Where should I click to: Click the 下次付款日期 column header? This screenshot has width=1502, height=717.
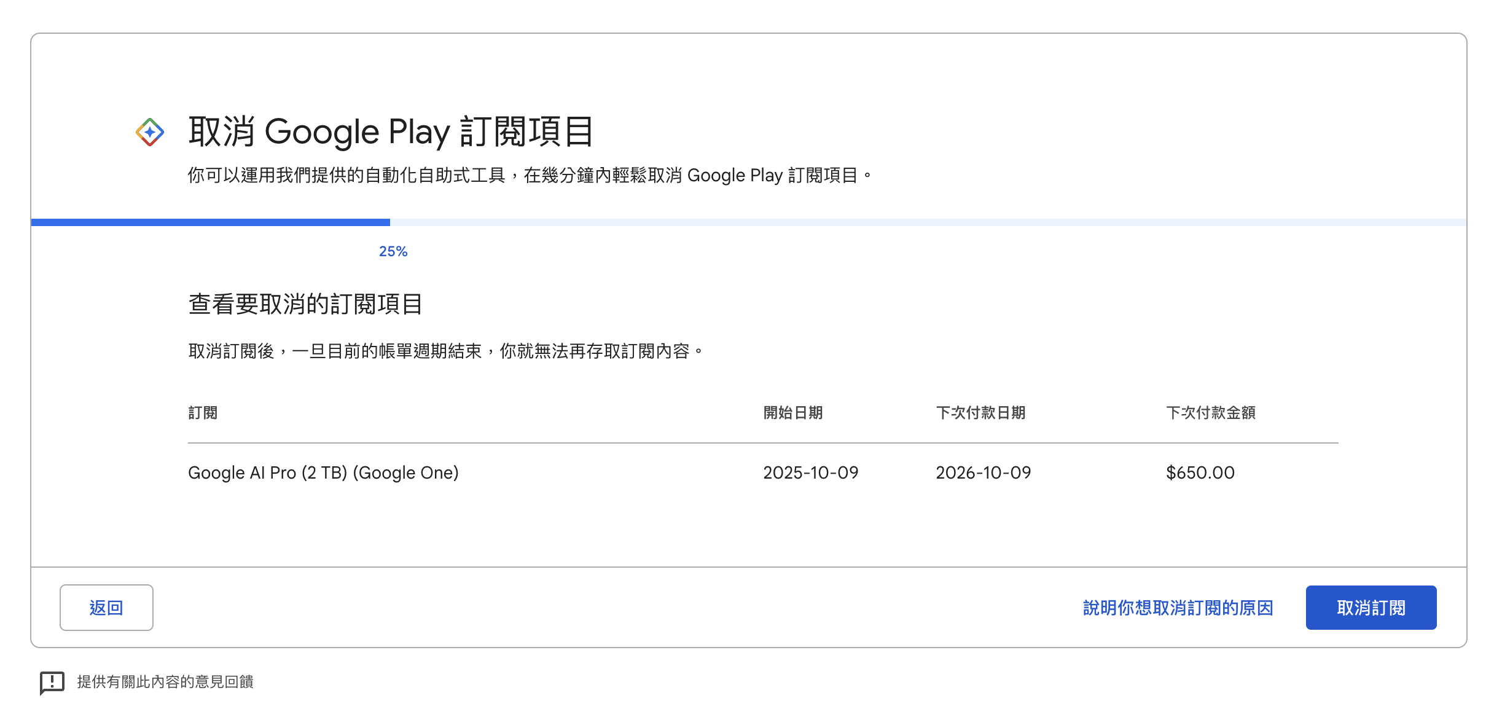[x=981, y=413]
